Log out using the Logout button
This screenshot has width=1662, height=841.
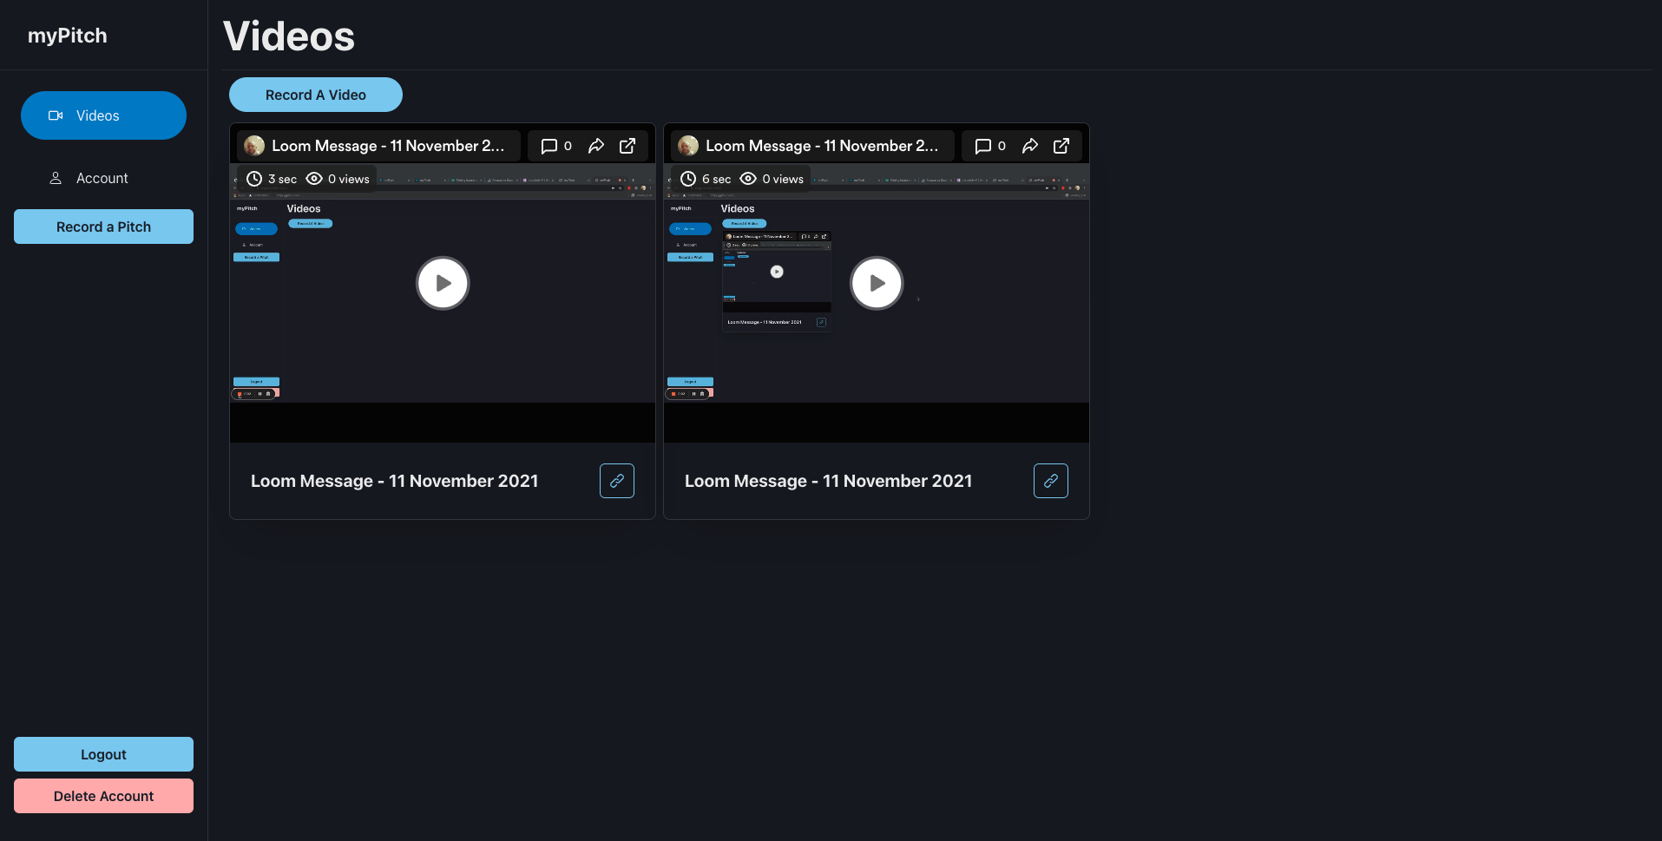coord(103,754)
